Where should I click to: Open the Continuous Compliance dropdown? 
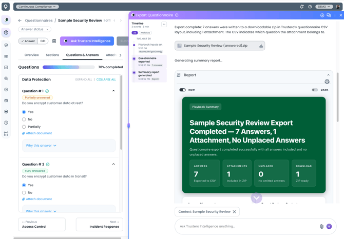[x=37, y=7]
